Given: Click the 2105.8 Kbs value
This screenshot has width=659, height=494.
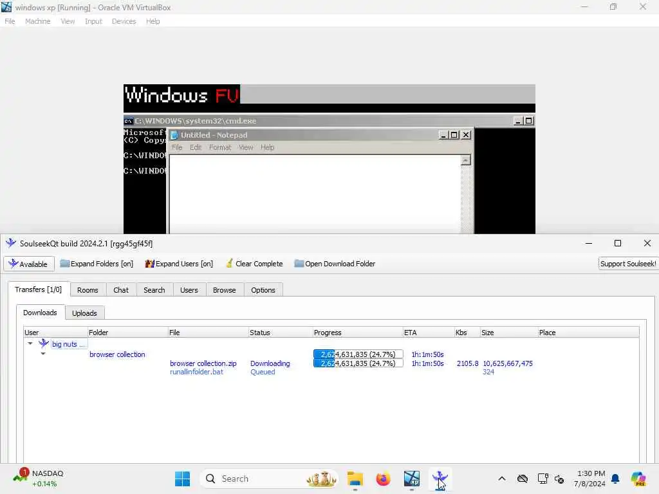Looking at the screenshot, I should click(x=467, y=363).
